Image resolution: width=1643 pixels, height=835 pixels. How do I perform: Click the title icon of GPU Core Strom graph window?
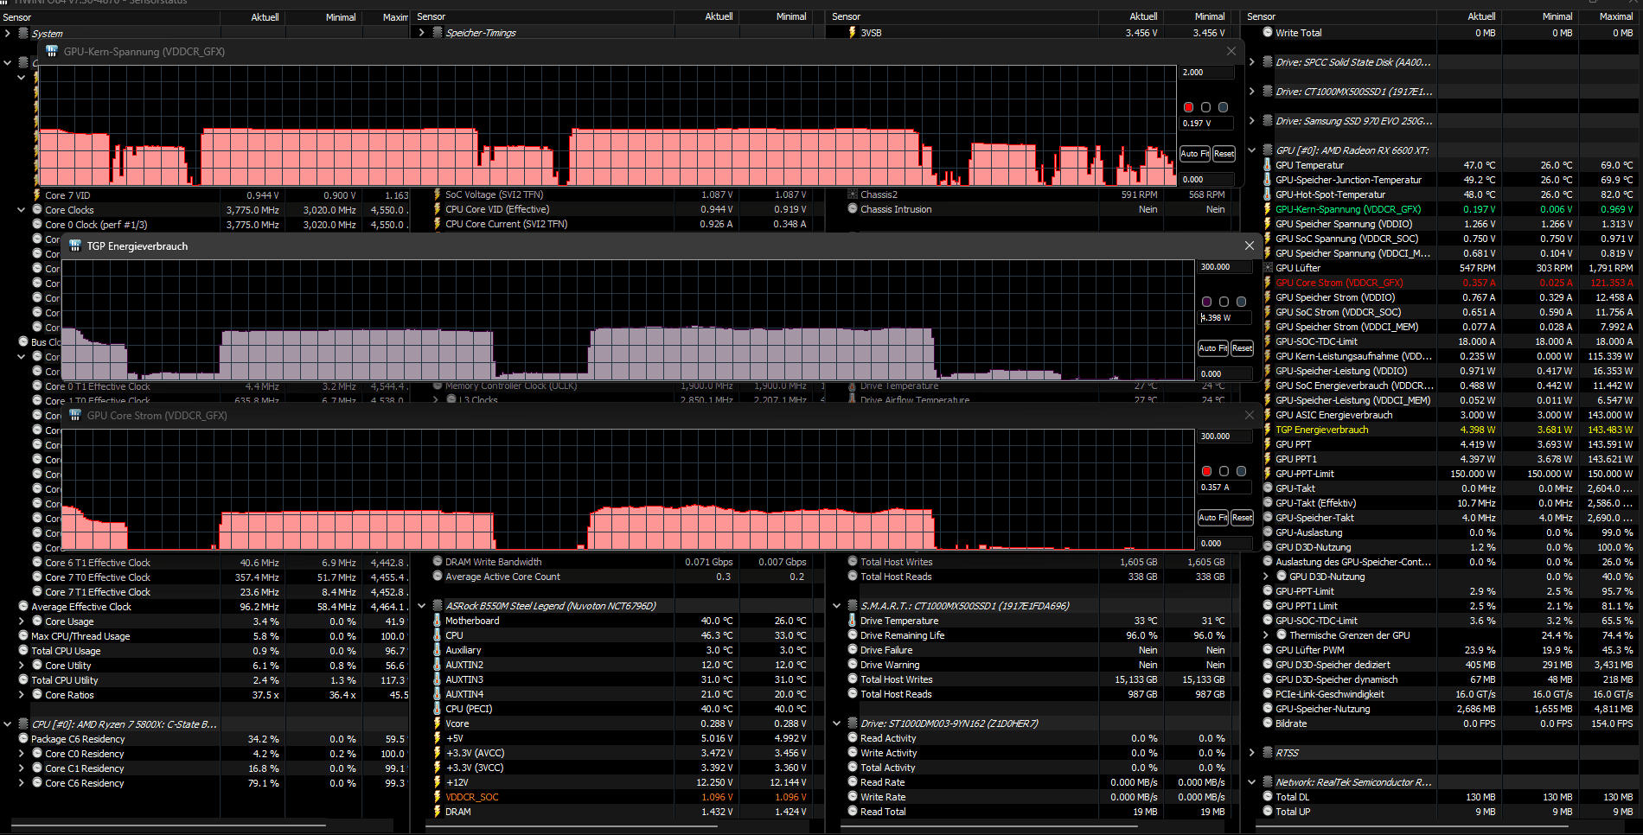[x=75, y=416]
